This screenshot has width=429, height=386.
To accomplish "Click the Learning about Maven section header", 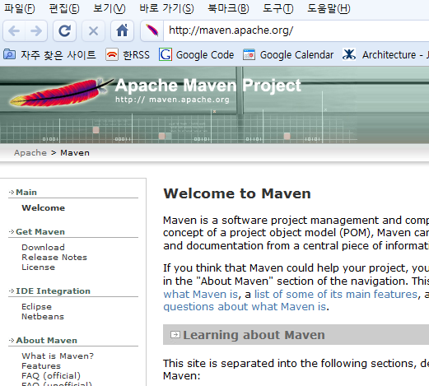I will tap(296, 335).
